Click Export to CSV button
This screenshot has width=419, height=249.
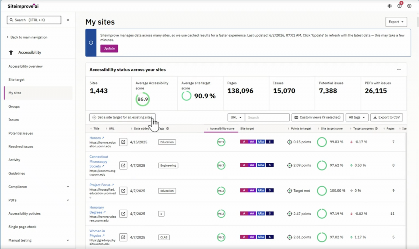tap(387, 118)
